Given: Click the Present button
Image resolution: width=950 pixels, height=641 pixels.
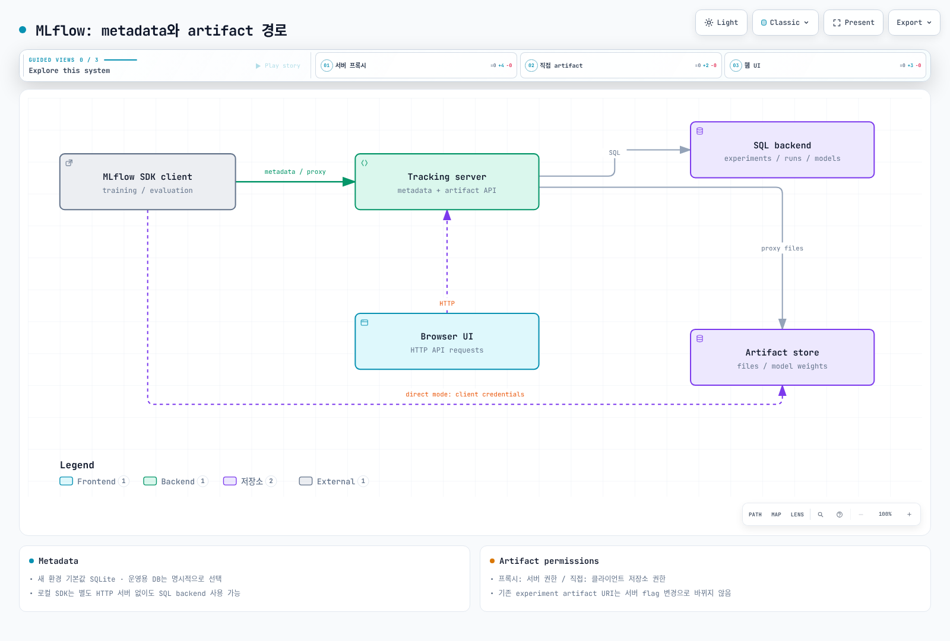Looking at the screenshot, I should click(854, 23).
